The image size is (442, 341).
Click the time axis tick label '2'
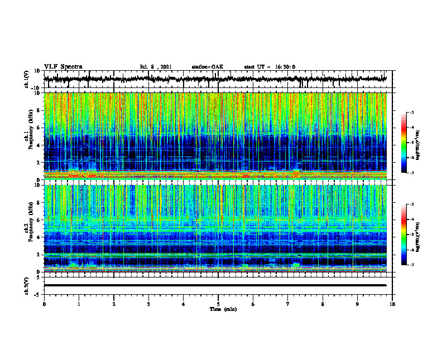(114, 304)
